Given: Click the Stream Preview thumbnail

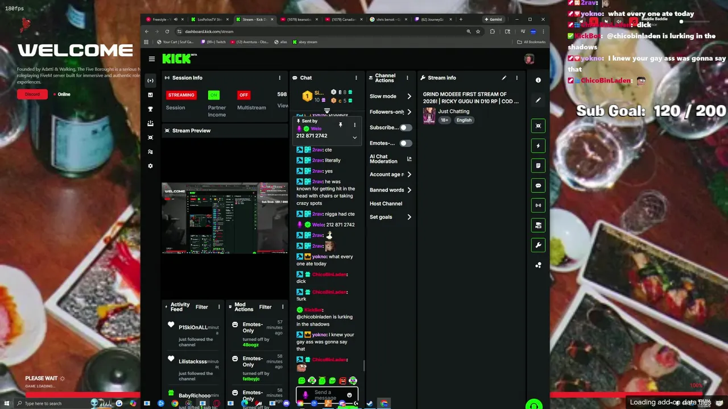Looking at the screenshot, I should 225,218.
